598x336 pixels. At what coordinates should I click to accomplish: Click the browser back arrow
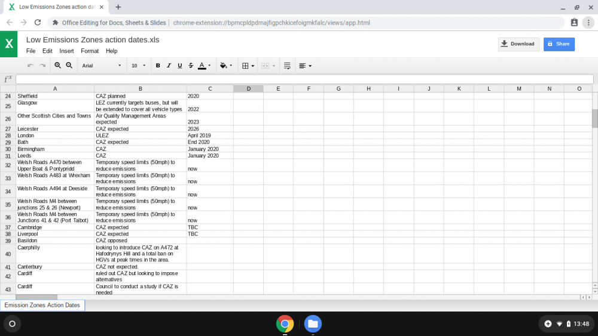coord(10,23)
